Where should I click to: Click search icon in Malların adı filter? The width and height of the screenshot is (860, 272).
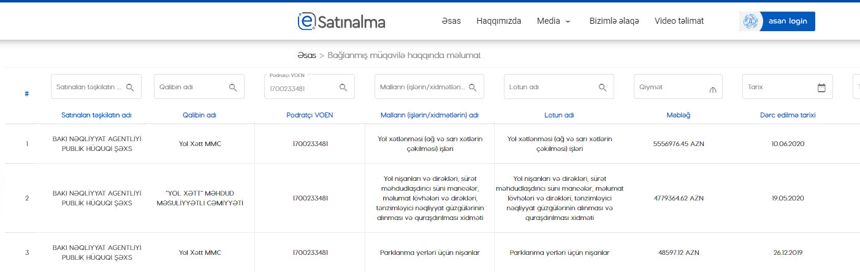[473, 87]
